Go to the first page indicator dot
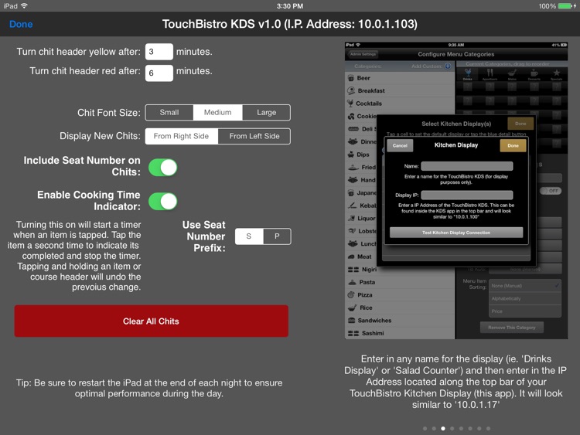This screenshot has height=435, width=580. coord(425,428)
